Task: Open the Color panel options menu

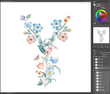Action: pyautogui.click(x=109, y=2)
